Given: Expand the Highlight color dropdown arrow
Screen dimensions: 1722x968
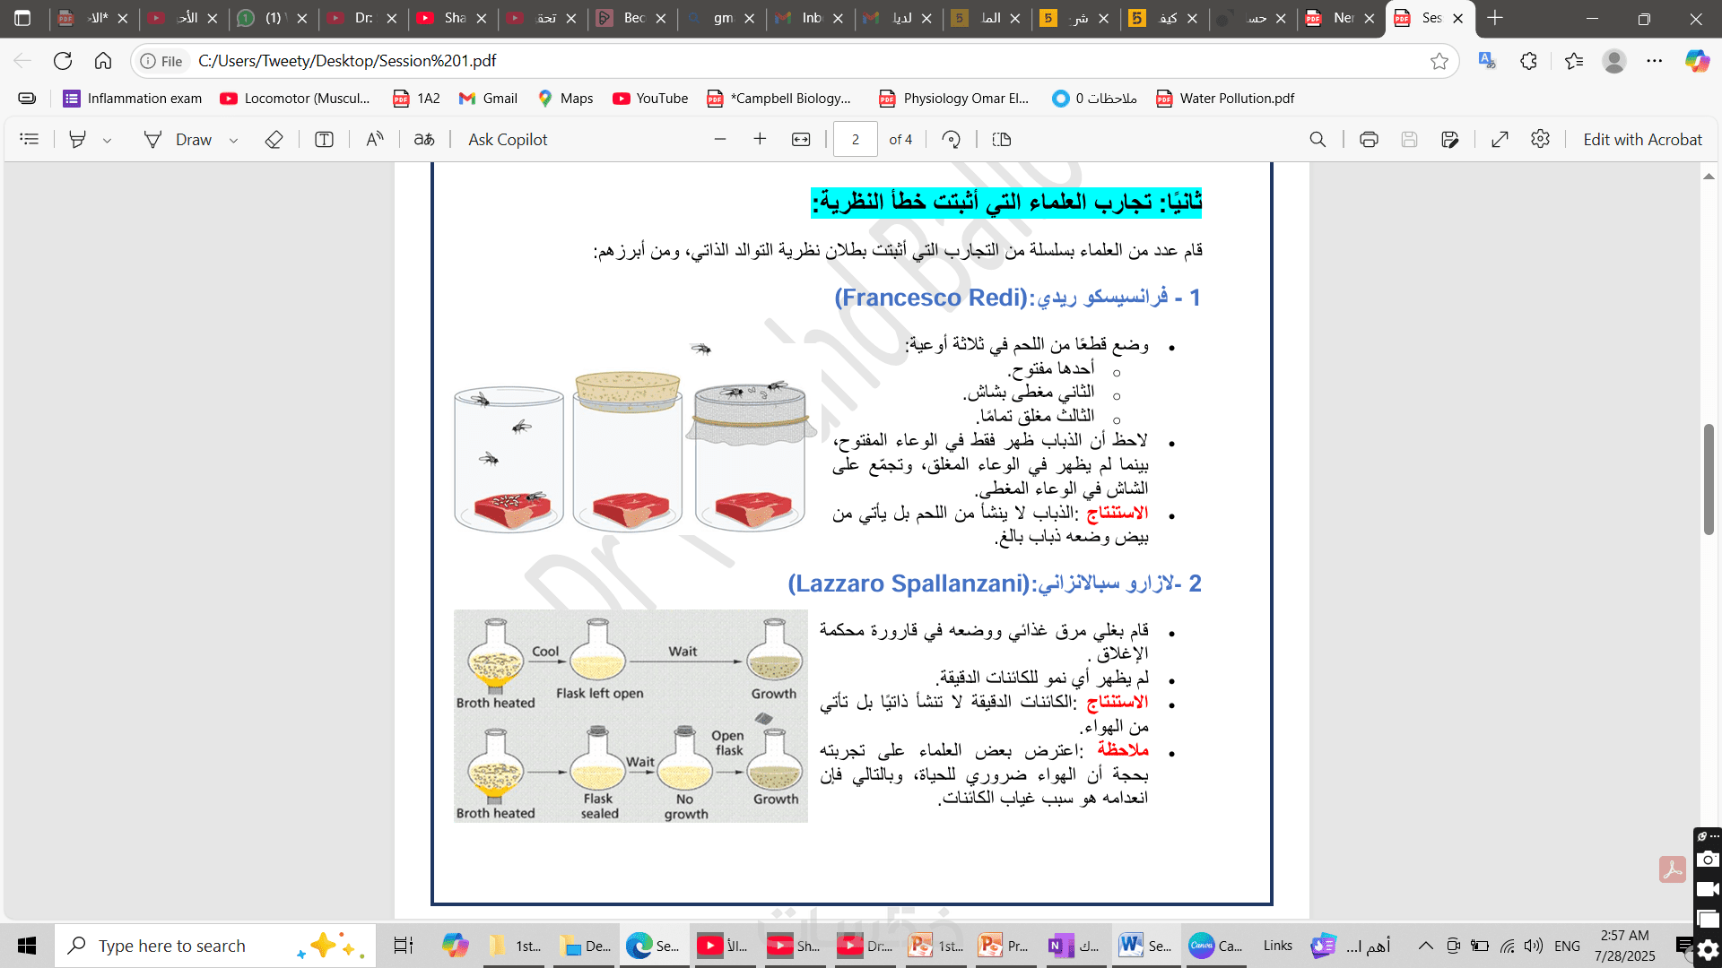Looking at the screenshot, I should pos(107,141).
